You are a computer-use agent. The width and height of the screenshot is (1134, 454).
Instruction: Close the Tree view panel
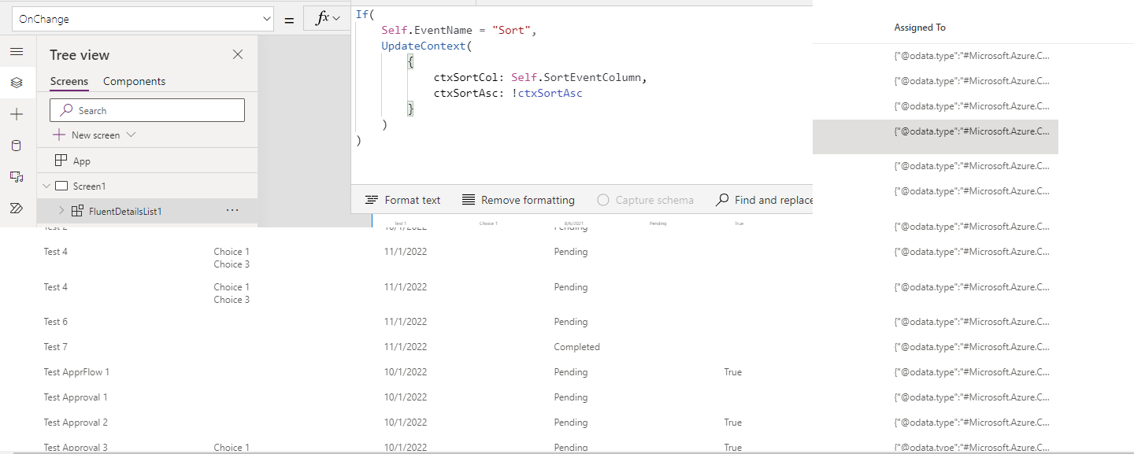[x=238, y=54]
